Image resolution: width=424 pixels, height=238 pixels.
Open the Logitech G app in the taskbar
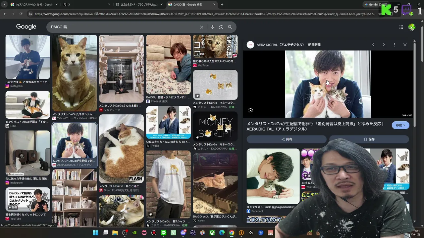click(251, 233)
